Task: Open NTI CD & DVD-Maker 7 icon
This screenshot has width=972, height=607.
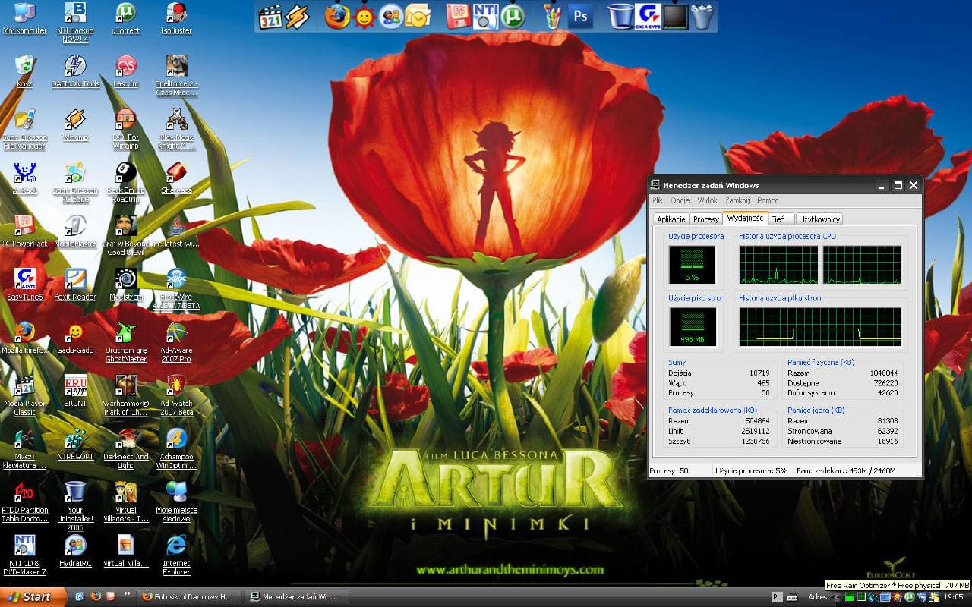Action: (24, 554)
